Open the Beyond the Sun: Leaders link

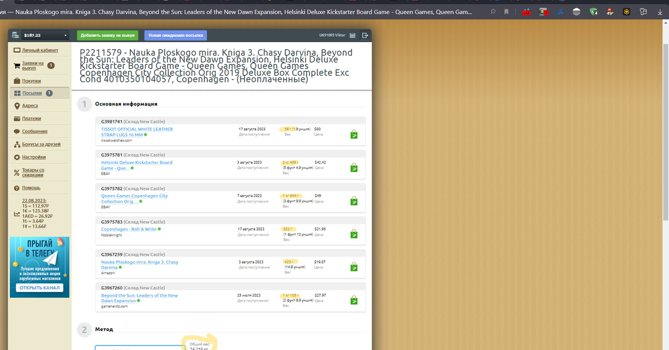point(139,298)
